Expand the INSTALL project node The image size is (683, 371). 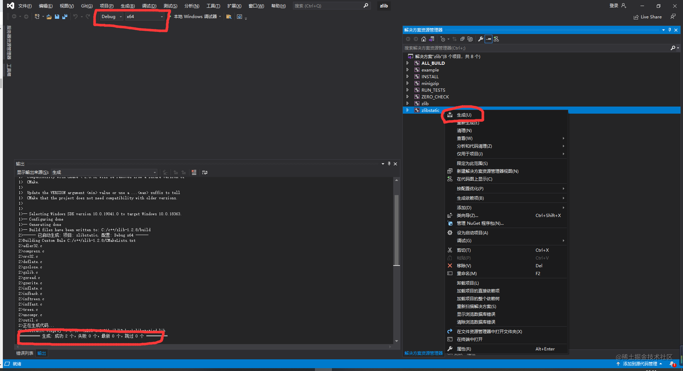407,76
